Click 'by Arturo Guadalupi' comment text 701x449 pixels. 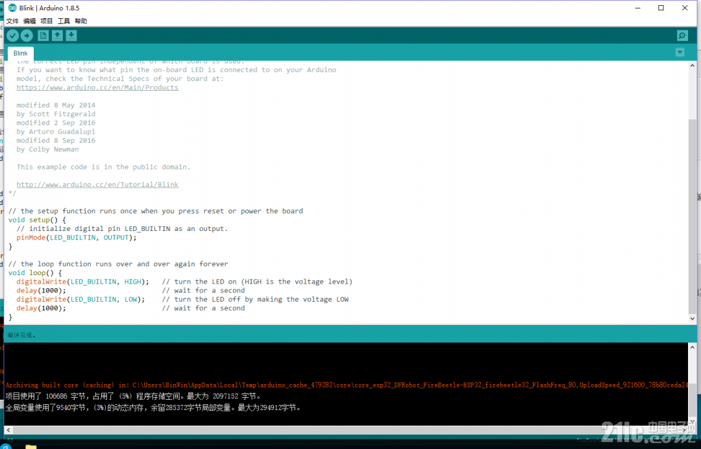click(x=56, y=132)
